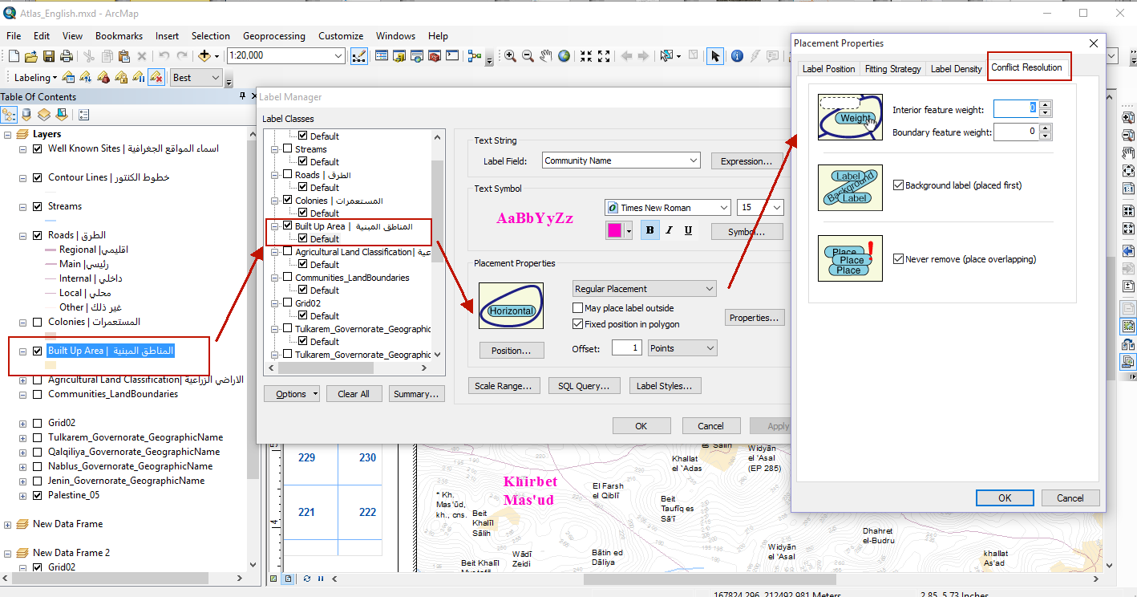This screenshot has height=597, width=1137.
Task: Save the map with the floppy disk icon
Action: [49, 56]
